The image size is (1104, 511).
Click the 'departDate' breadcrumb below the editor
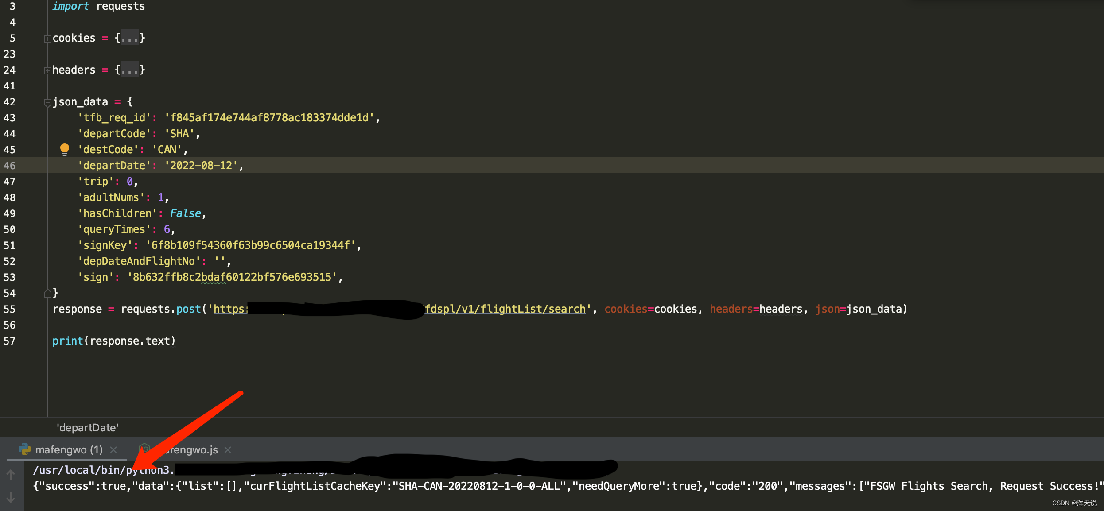(x=87, y=428)
